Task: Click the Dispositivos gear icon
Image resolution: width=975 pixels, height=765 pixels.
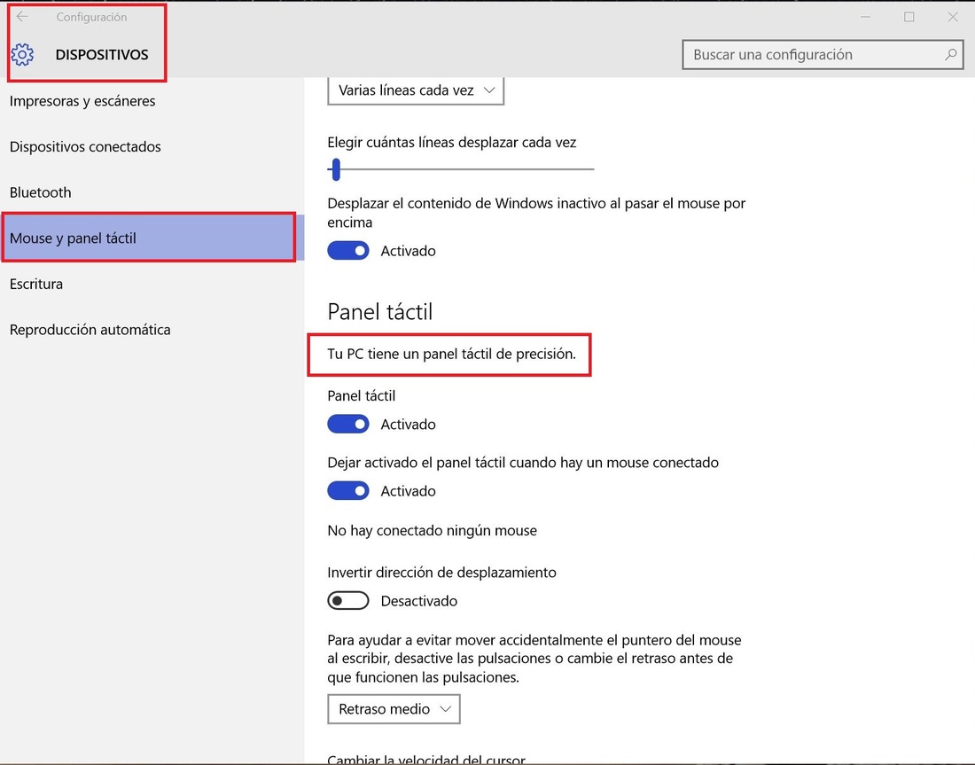Action: (x=22, y=55)
